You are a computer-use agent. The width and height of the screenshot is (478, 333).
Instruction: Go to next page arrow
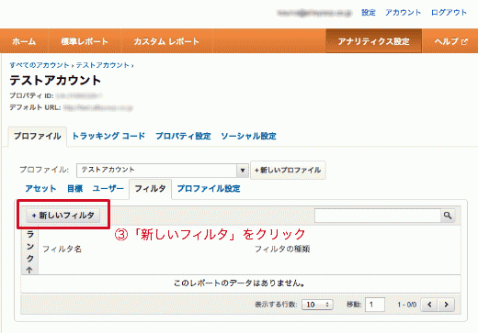(446, 305)
